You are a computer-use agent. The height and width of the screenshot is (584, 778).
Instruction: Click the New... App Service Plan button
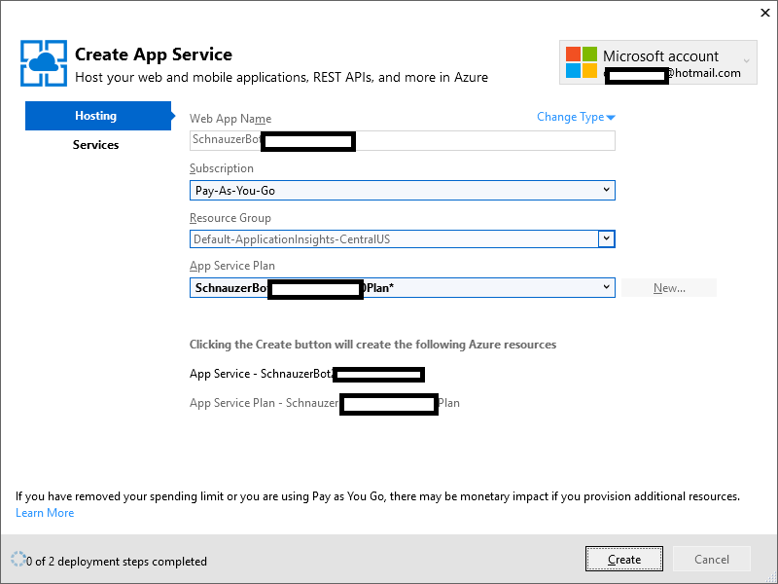click(x=669, y=288)
